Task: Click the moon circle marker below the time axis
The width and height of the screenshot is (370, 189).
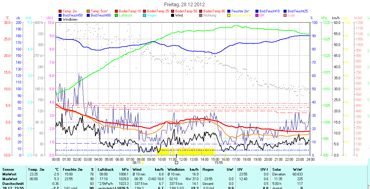Action: 176,162
